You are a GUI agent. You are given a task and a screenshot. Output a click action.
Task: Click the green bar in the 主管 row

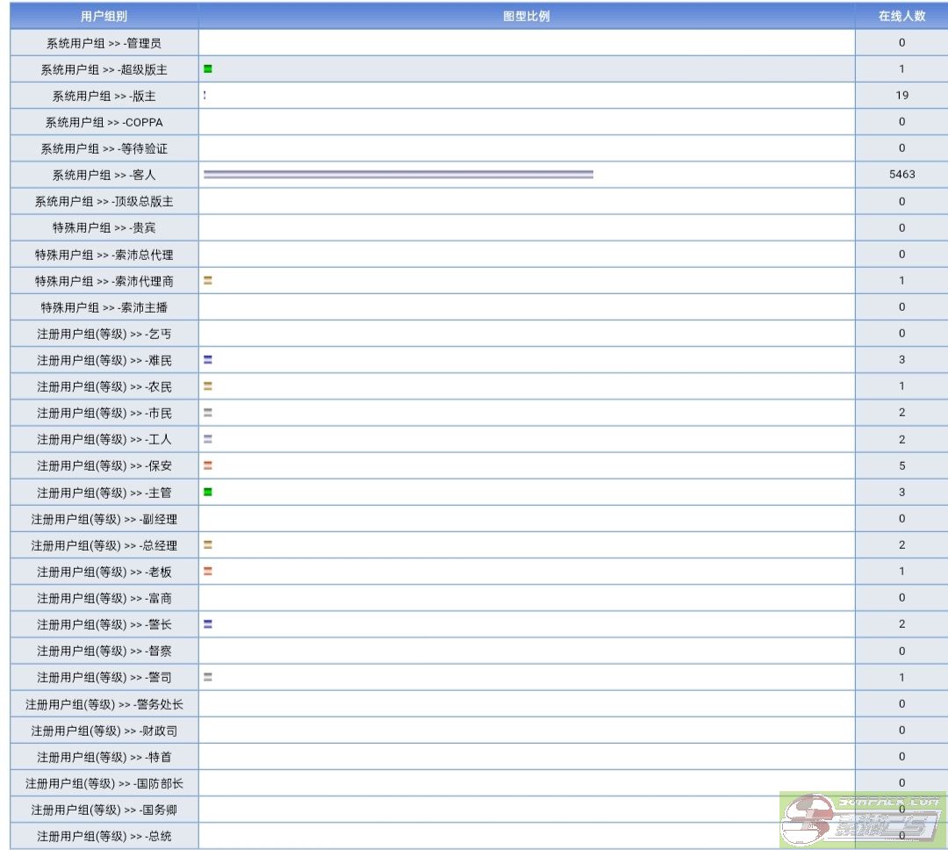[208, 492]
